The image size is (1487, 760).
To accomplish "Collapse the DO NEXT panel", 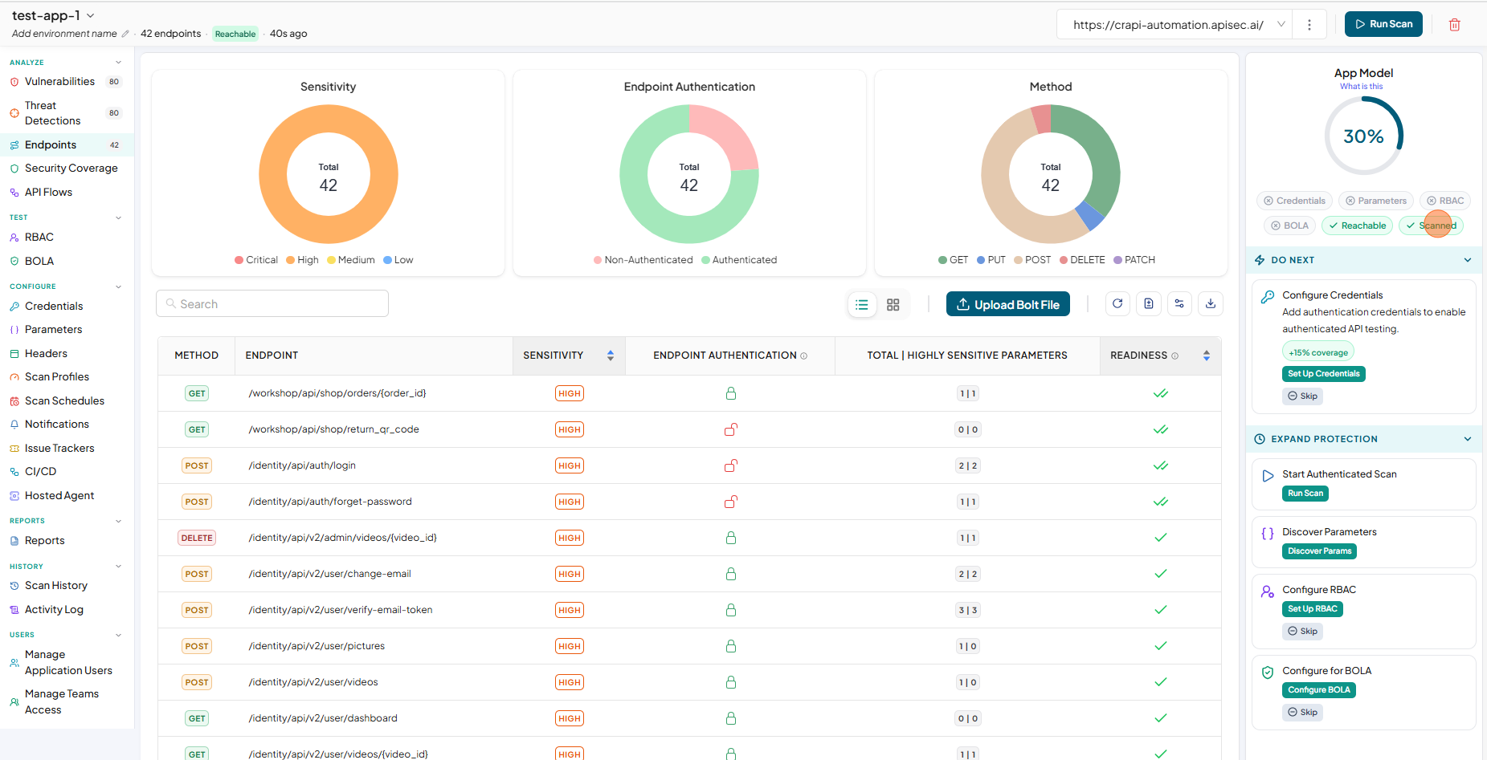I will click(1468, 260).
